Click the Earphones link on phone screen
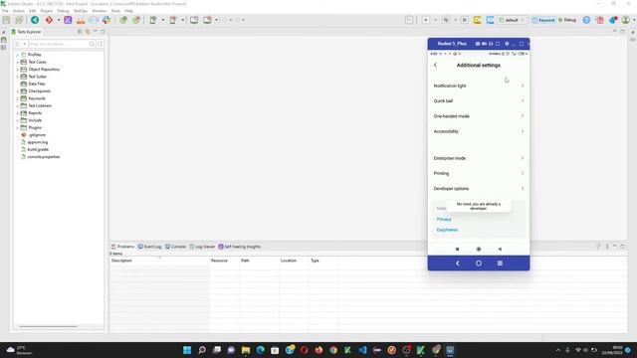The image size is (637, 358). (447, 230)
